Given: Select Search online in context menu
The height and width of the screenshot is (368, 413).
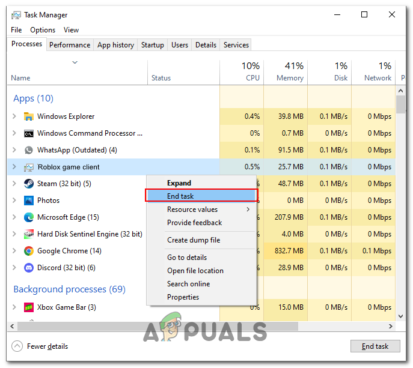Looking at the screenshot, I should [x=201, y=284].
